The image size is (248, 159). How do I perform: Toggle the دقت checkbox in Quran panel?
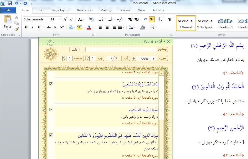(x=81, y=49)
